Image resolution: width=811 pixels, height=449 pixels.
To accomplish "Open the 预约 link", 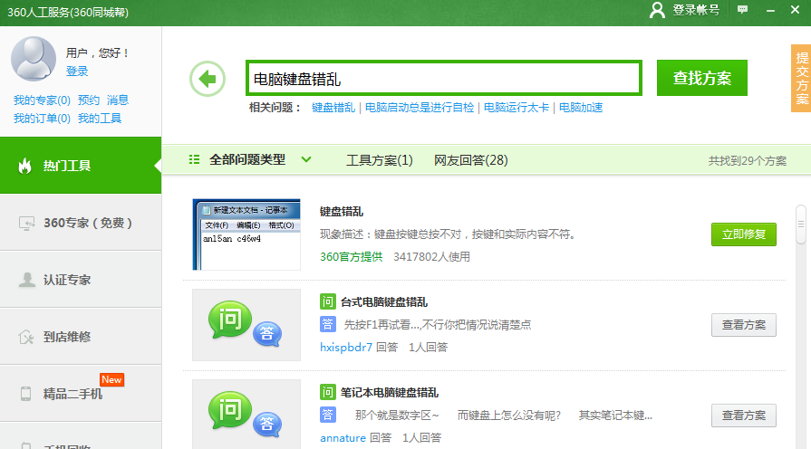I will click(89, 100).
